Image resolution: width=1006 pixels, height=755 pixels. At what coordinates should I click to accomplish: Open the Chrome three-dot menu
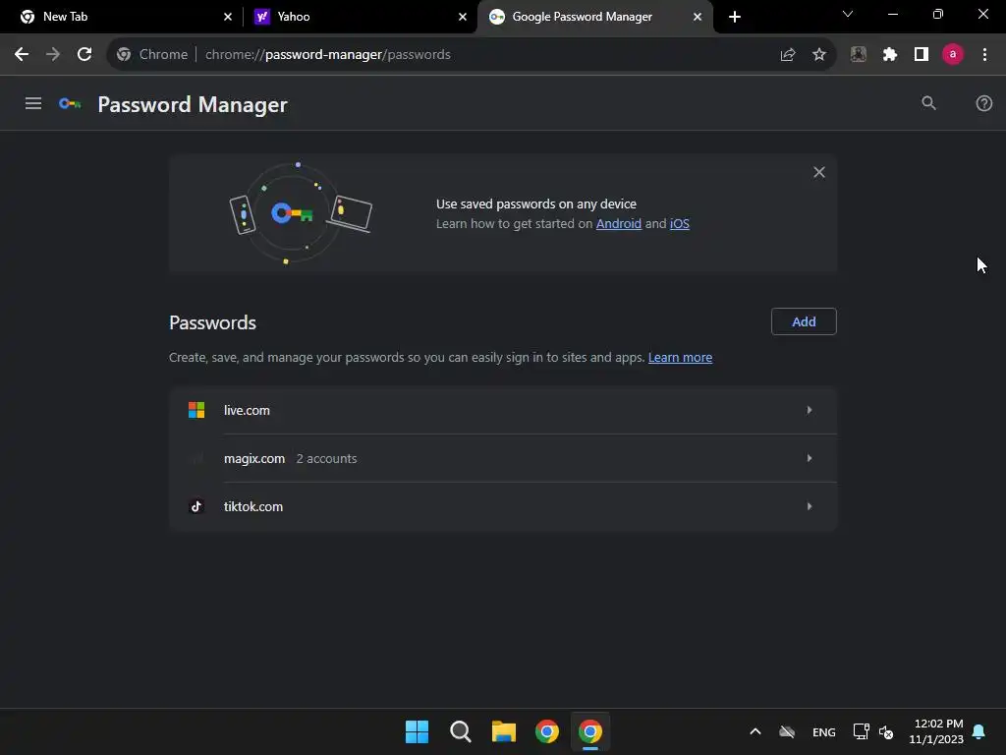984,55
